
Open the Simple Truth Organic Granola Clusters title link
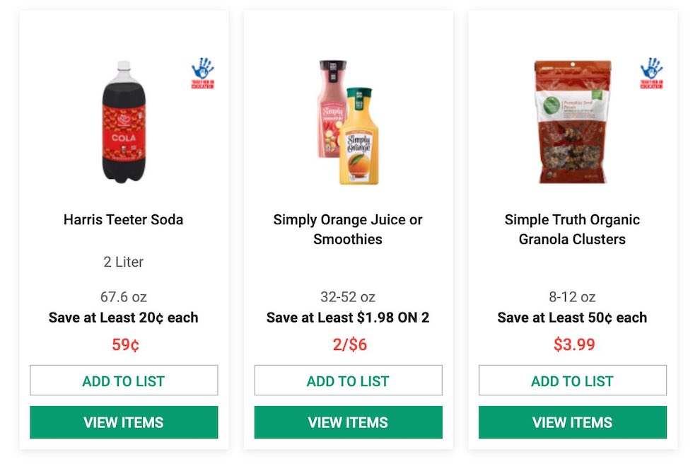pyautogui.click(x=571, y=228)
